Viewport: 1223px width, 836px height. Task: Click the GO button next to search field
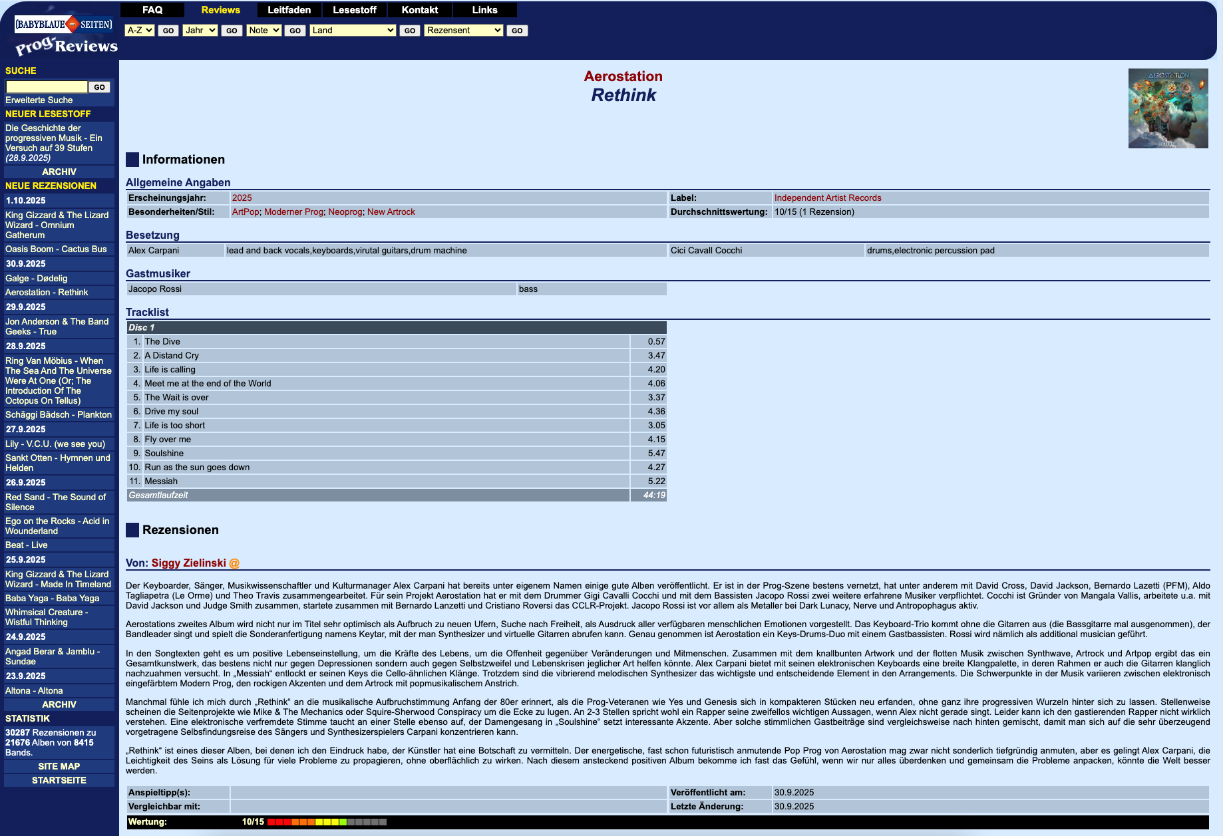pos(99,87)
